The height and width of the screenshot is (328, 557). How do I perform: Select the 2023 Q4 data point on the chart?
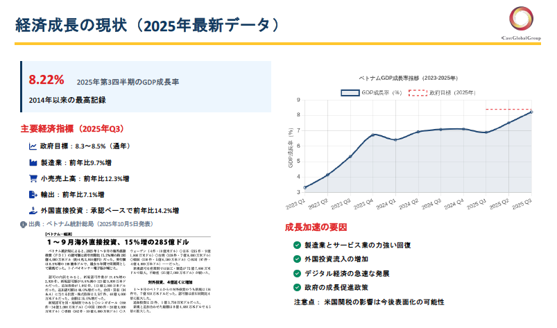pyautogui.click(x=372, y=135)
